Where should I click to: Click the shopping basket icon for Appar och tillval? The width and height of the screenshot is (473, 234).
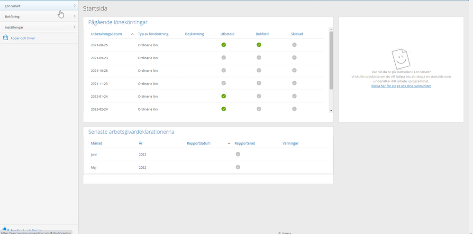coord(6,38)
